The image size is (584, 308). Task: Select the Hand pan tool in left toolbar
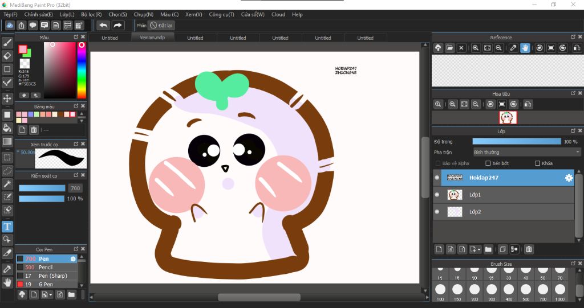point(7,282)
